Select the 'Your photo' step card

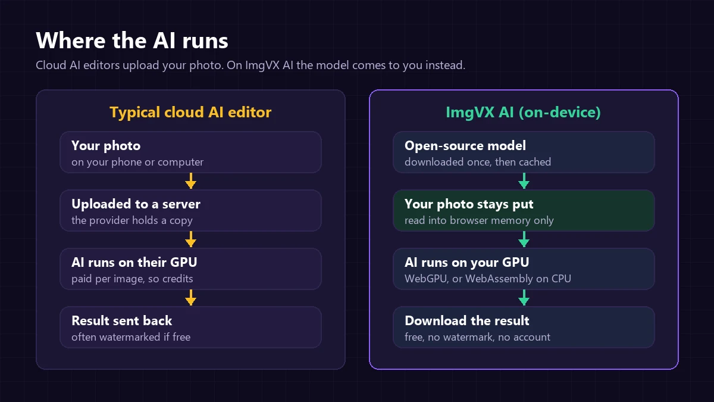click(190, 152)
